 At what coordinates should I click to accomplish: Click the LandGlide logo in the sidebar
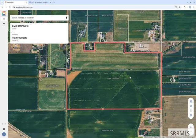pos(4,13)
